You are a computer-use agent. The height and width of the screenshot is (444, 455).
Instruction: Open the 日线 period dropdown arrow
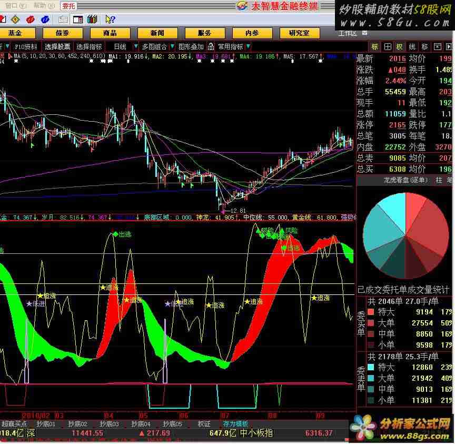(136, 46)
